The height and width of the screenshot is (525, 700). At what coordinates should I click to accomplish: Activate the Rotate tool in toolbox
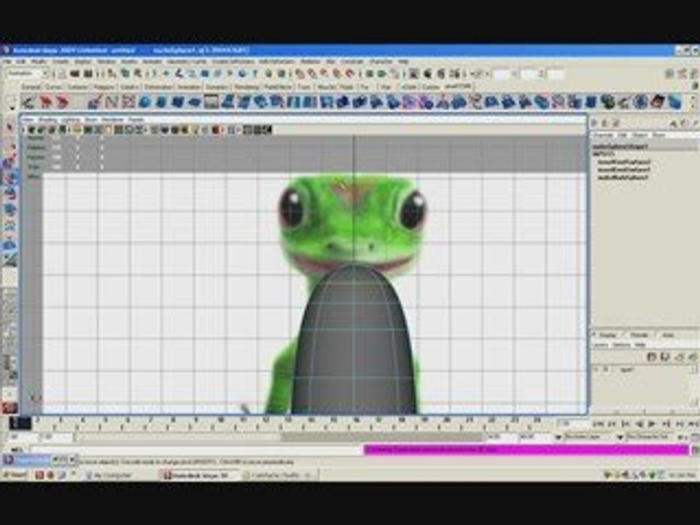[x=9, y=193]
